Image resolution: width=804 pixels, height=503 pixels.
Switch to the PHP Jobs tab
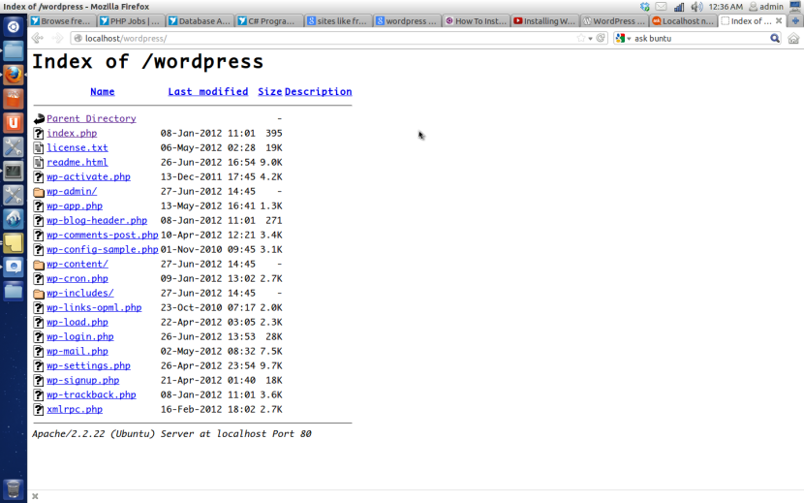[131, 20]
